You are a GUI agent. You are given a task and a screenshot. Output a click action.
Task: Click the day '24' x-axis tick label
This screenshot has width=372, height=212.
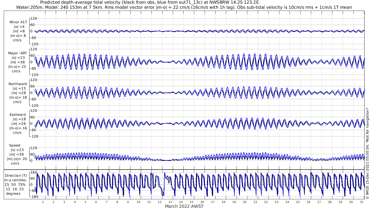click(287, 202)
